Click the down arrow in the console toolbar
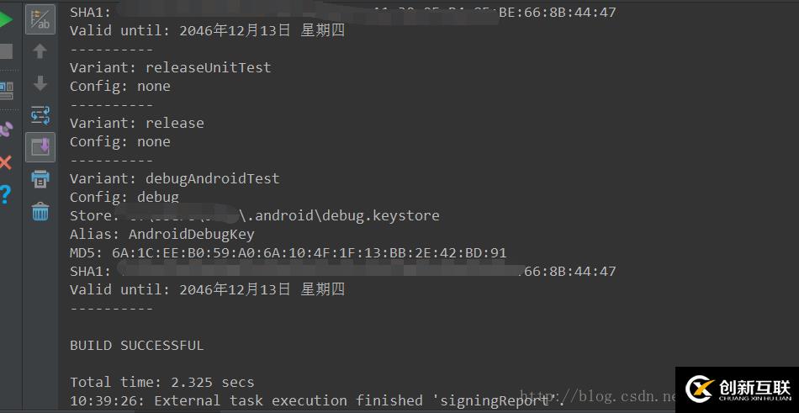 tap(40, 83)
